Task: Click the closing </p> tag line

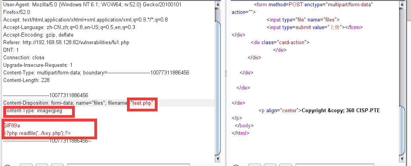Action: coord(237,118)
